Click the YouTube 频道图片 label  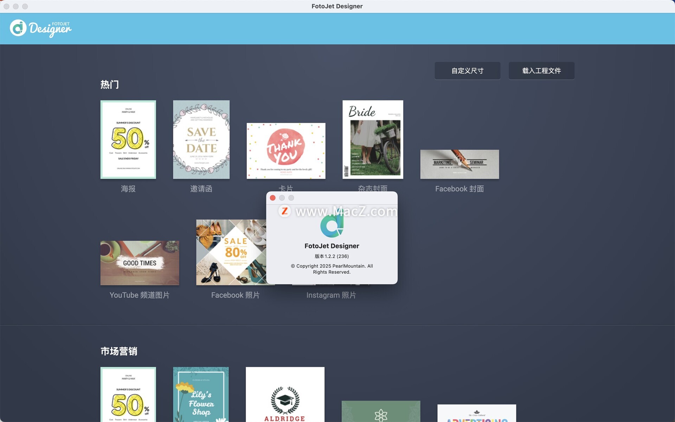[x=140, y=295]
